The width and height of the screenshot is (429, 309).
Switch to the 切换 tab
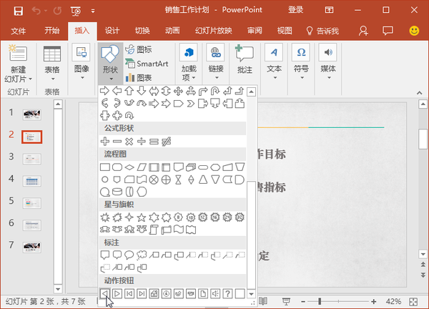tap(142, 31)
